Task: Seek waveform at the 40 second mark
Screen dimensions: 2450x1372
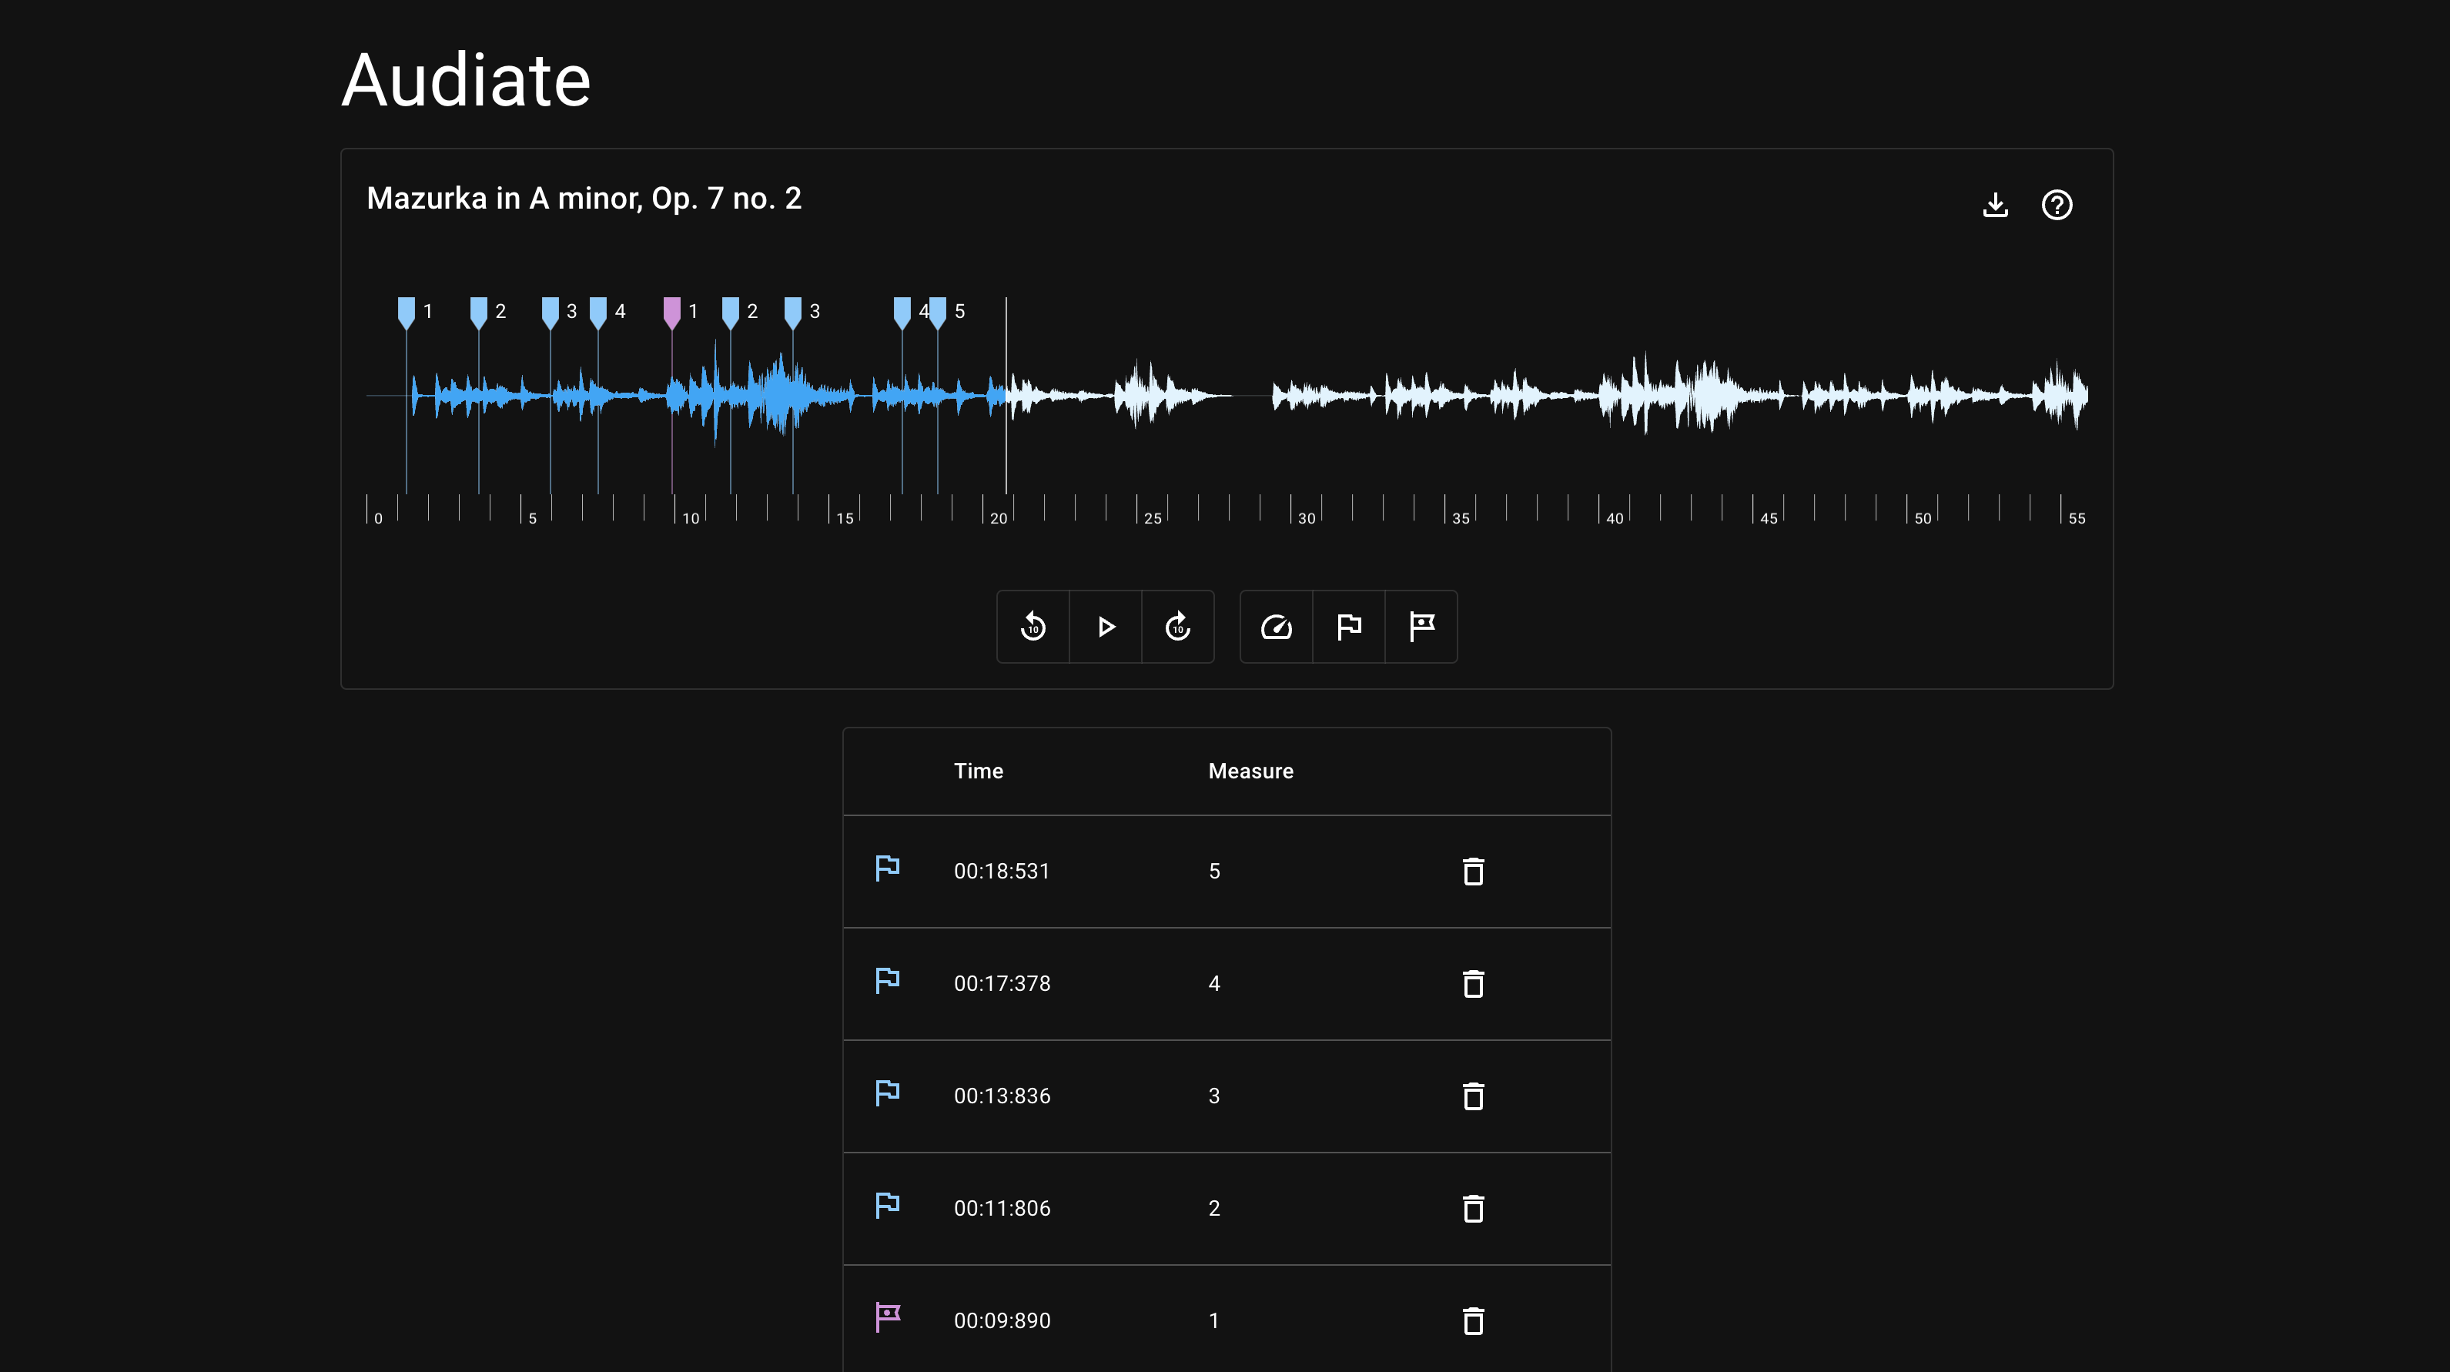Action: pyautogui.click(x=1600, y=396)
